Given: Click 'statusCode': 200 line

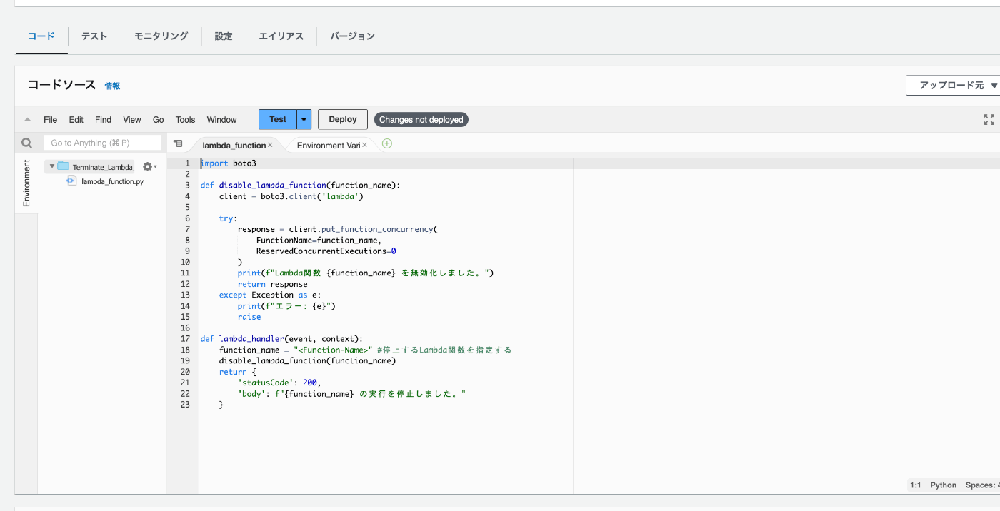Looking at the screenshot, I should click(x=279, y=383).
